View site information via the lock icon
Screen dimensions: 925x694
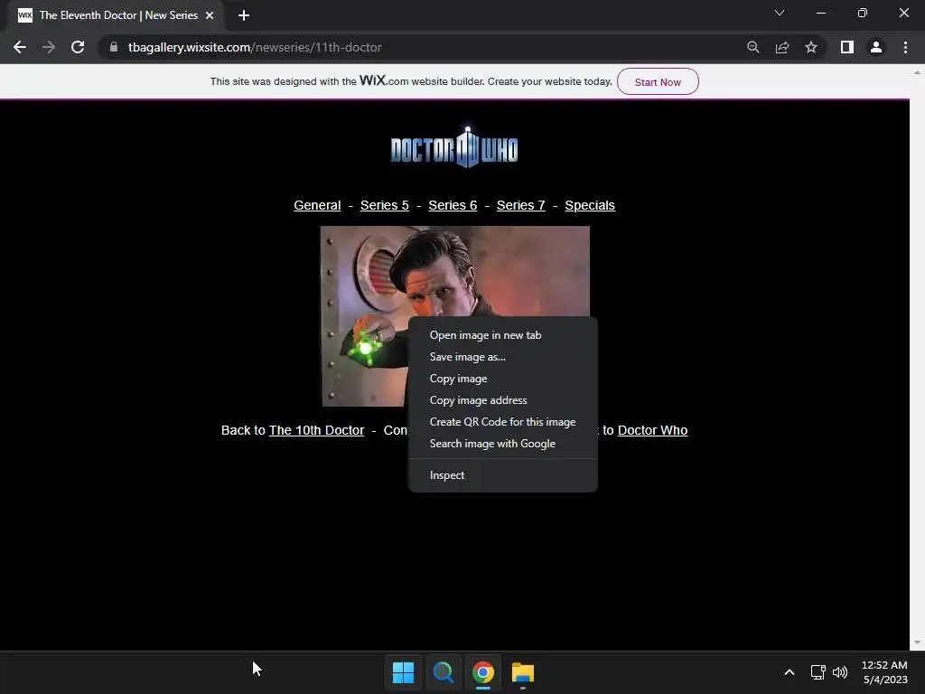click(x=114, y=47)
